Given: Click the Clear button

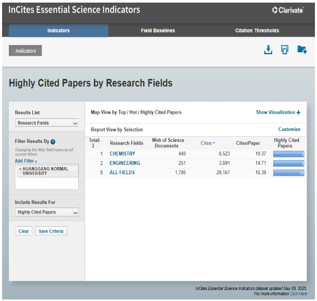Looking at the screenshot, I should click(24, 231).
